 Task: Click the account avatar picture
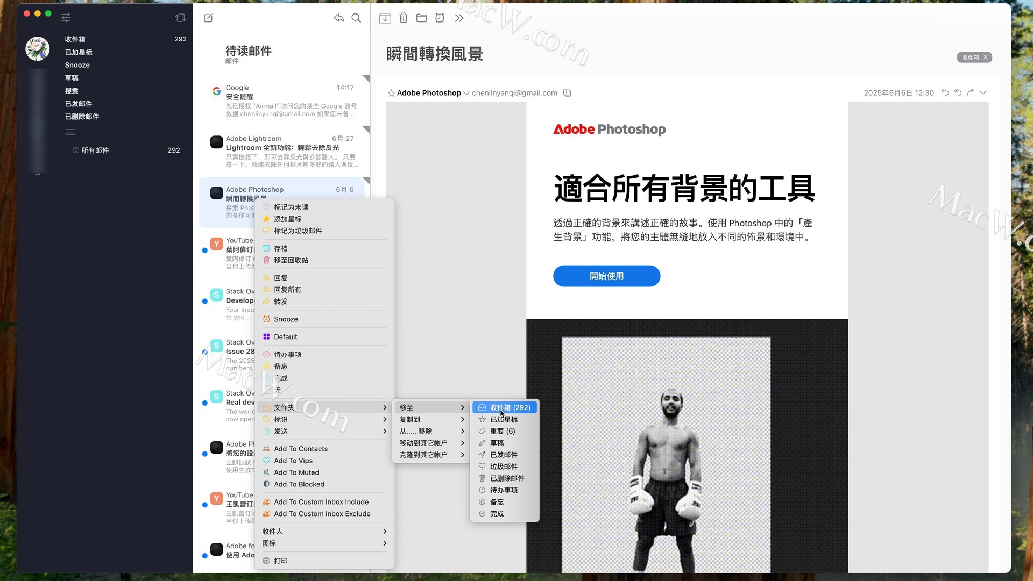point(38,49)
